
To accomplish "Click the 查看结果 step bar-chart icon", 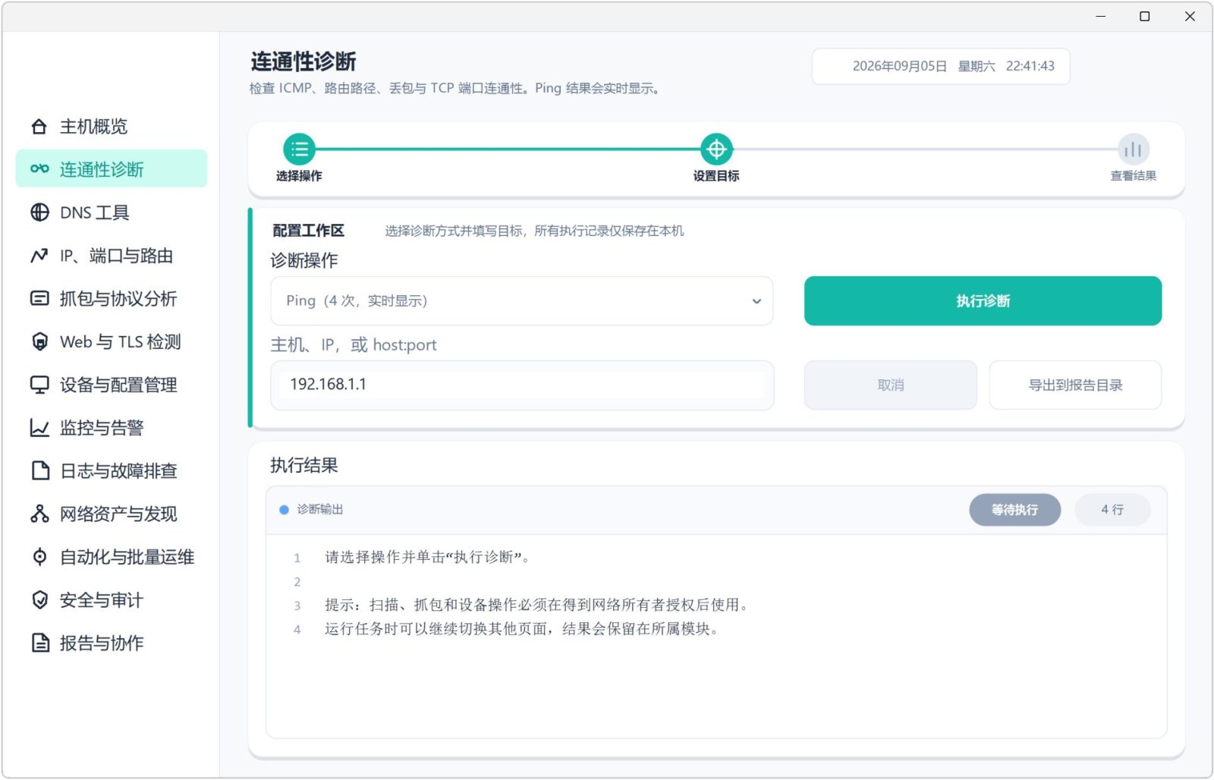I will click(1133, 149).
